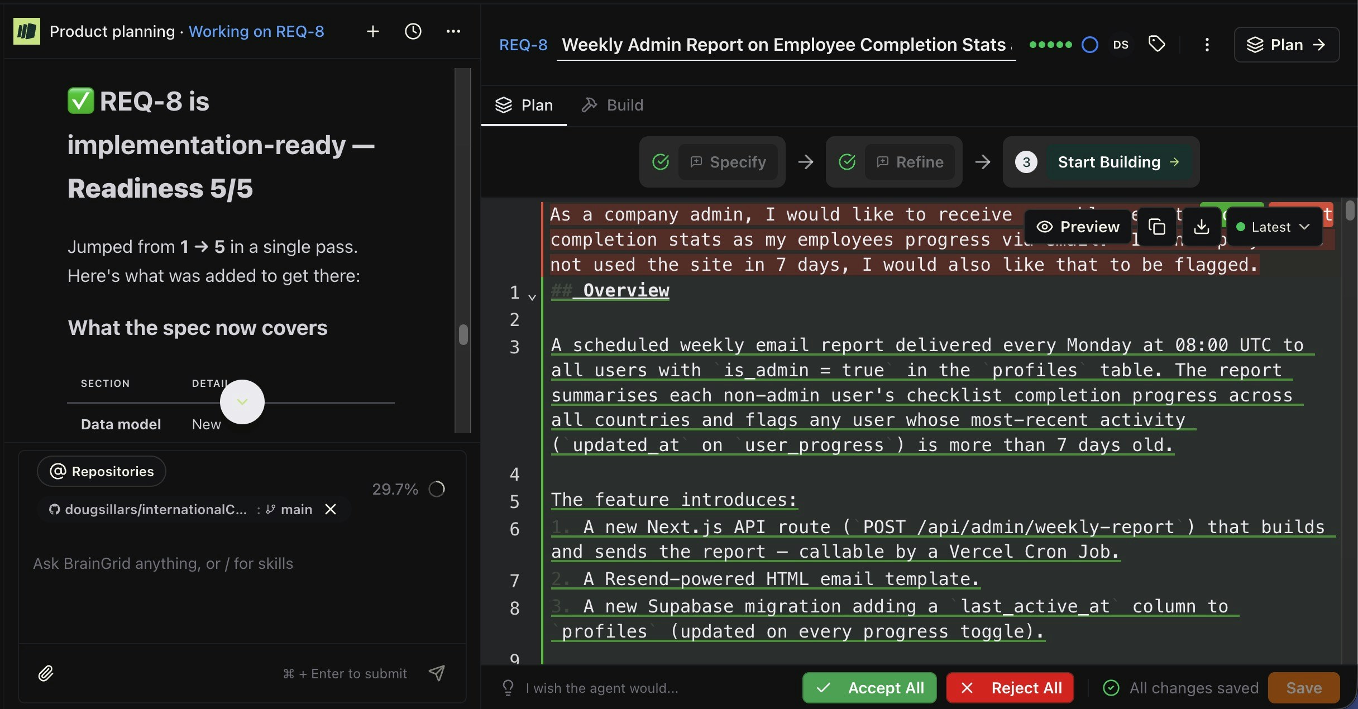Click the send message paper-plane icon
This screenshot has height=709, width=1358.
(x=437, y=673)
